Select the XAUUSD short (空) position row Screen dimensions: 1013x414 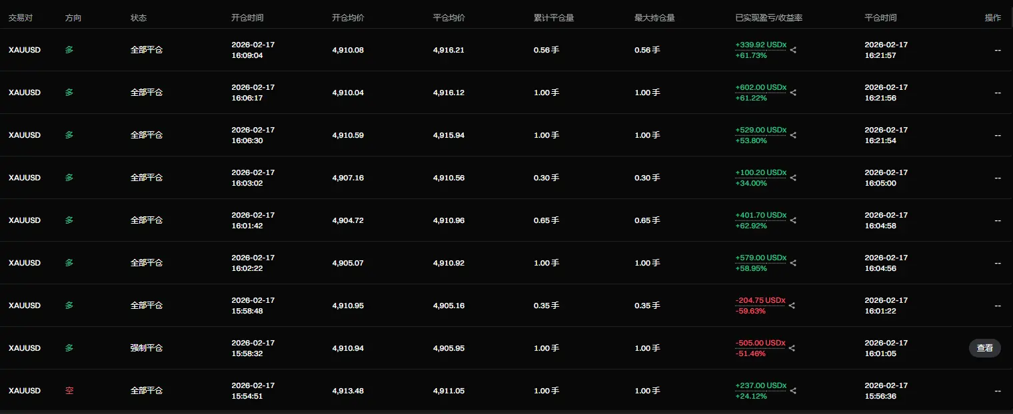pyautogui.click(x=507, y=391)
